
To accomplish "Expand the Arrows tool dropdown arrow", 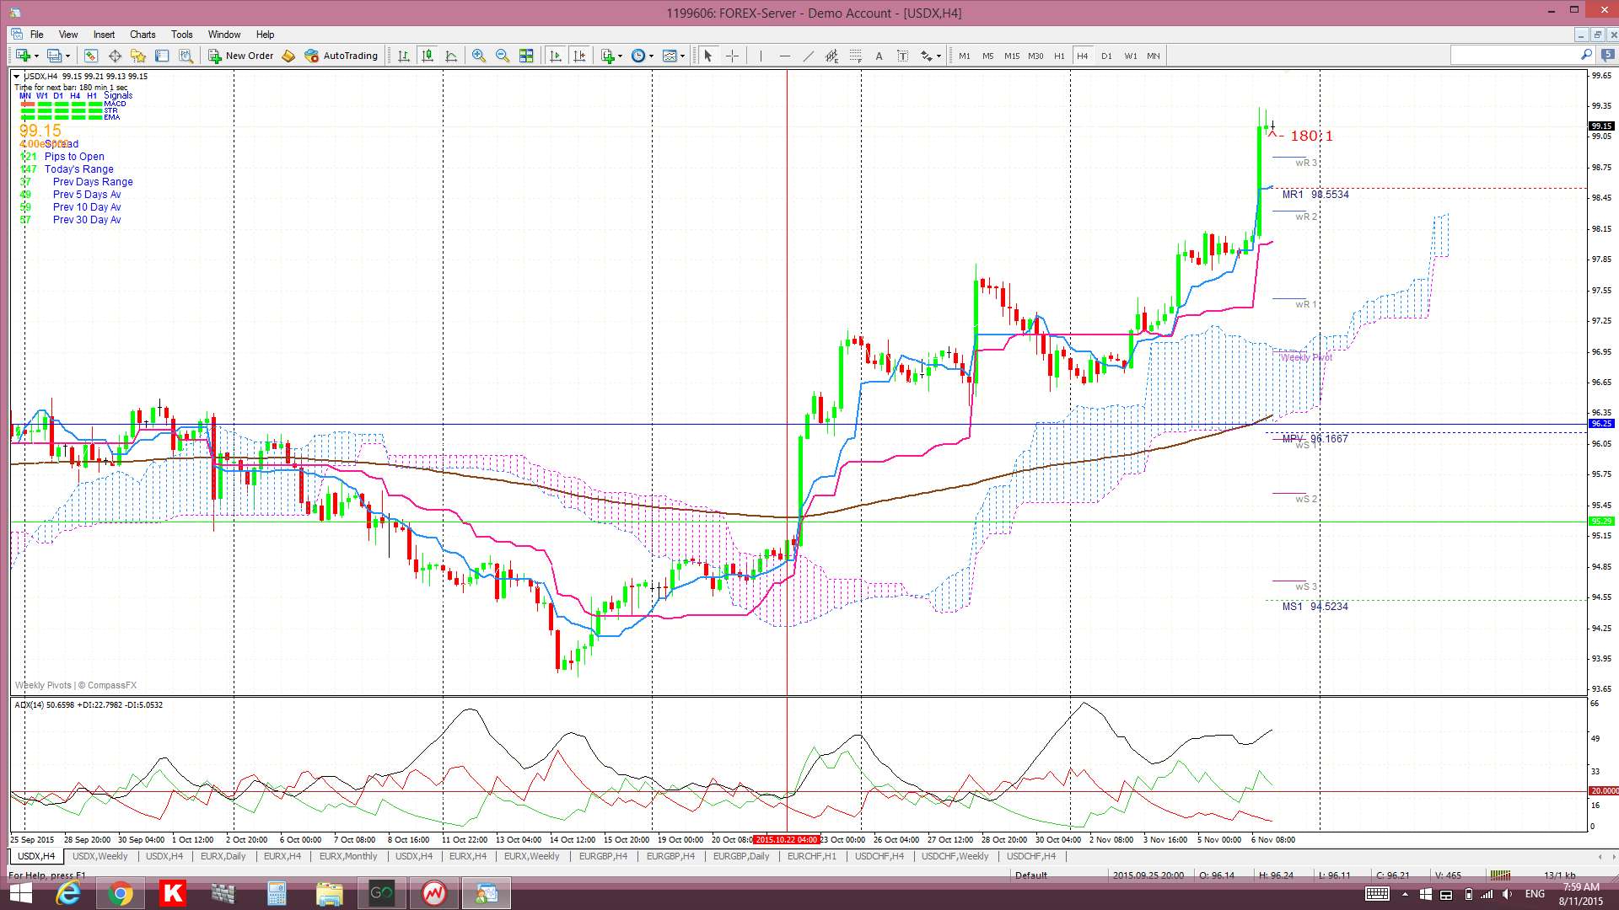I will (939, 56).
